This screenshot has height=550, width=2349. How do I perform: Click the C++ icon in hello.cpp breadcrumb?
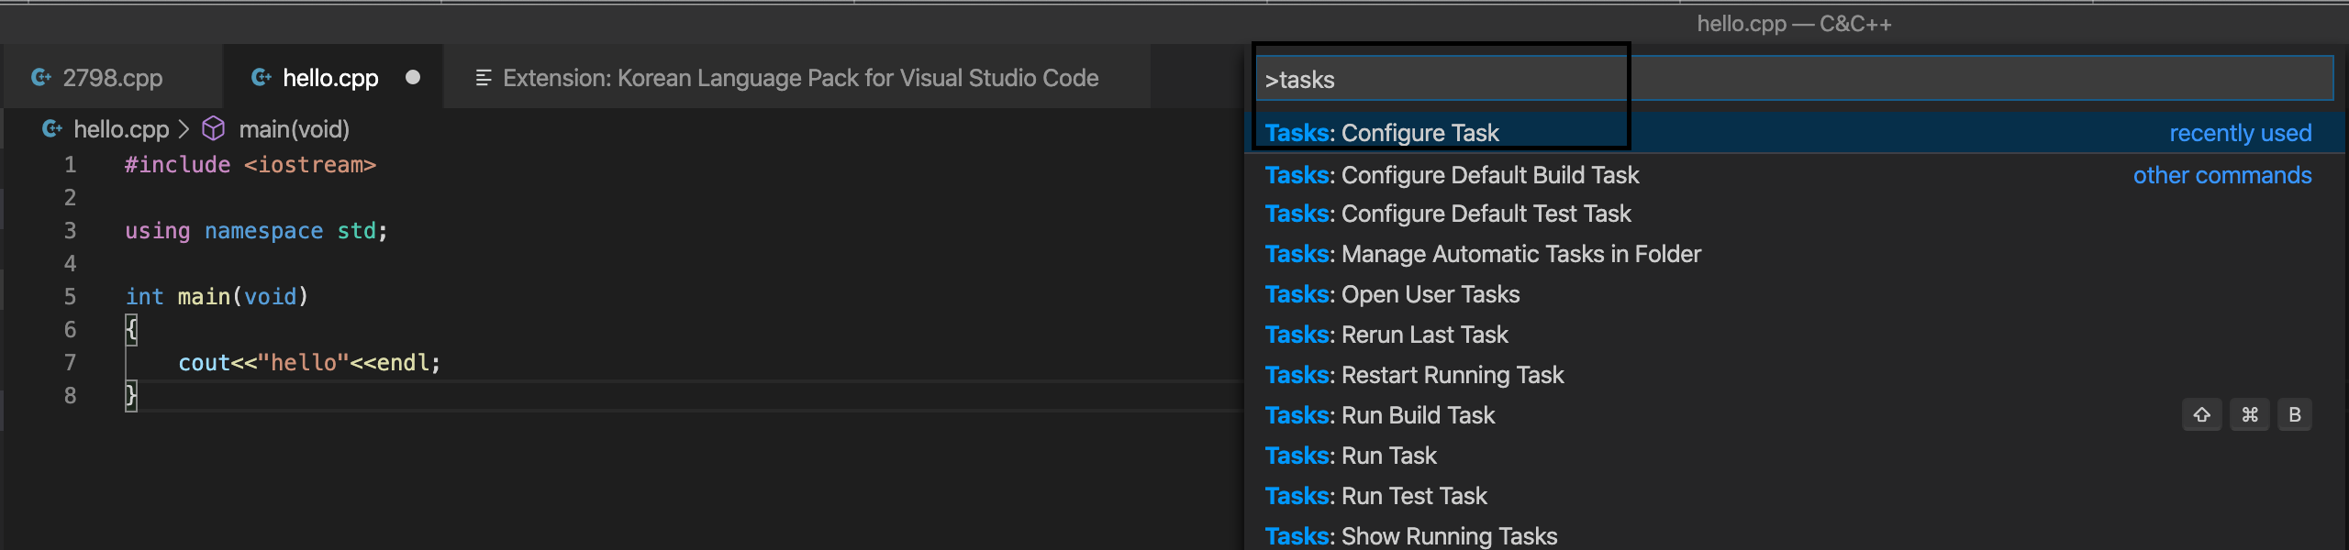tap(52, 129)
